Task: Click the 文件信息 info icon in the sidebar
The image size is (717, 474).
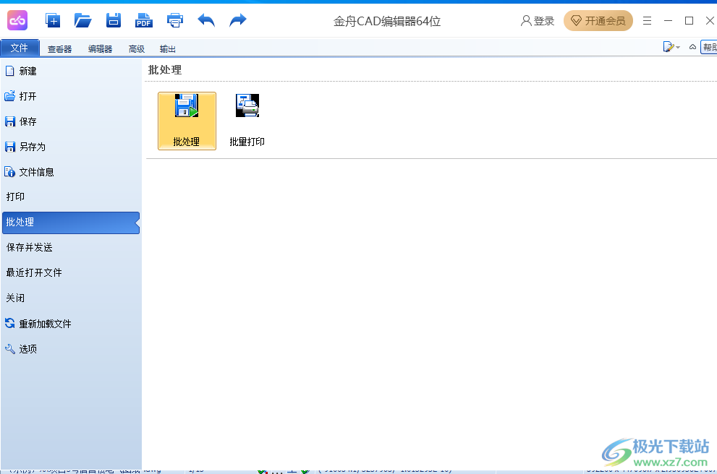Action: point(9,172)
